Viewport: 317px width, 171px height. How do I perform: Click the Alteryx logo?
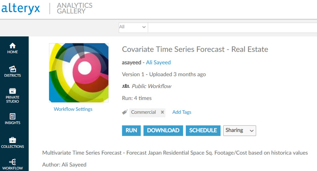pyautogui.click(x=21, y=9)
